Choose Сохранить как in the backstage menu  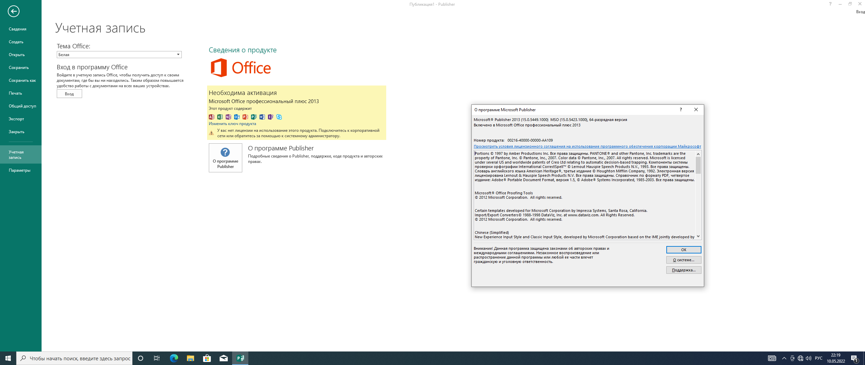click(x=21, y=80)
